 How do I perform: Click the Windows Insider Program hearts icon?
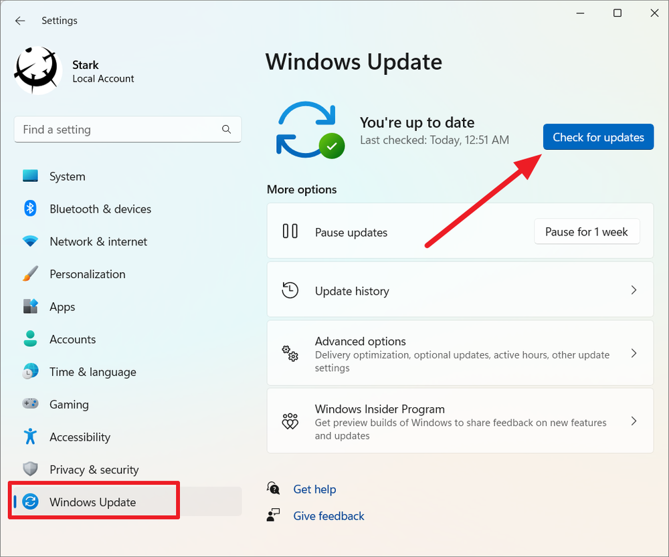[290, 421]
